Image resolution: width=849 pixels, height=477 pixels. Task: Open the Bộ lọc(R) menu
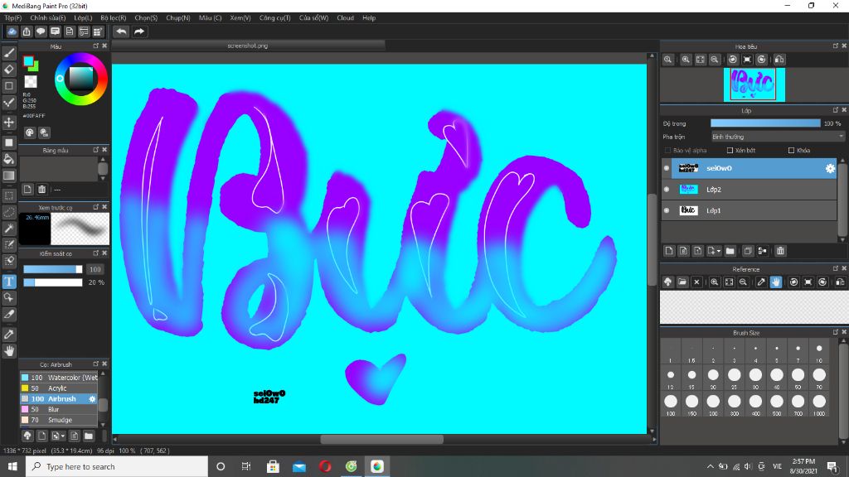(113, 18)
